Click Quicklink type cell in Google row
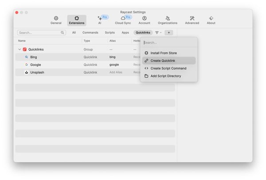This screenshot has width=266, height=180. point(90,65)
